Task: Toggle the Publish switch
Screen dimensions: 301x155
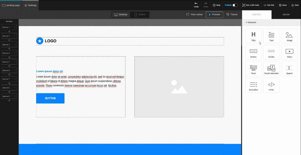Action: click(235, 5)
